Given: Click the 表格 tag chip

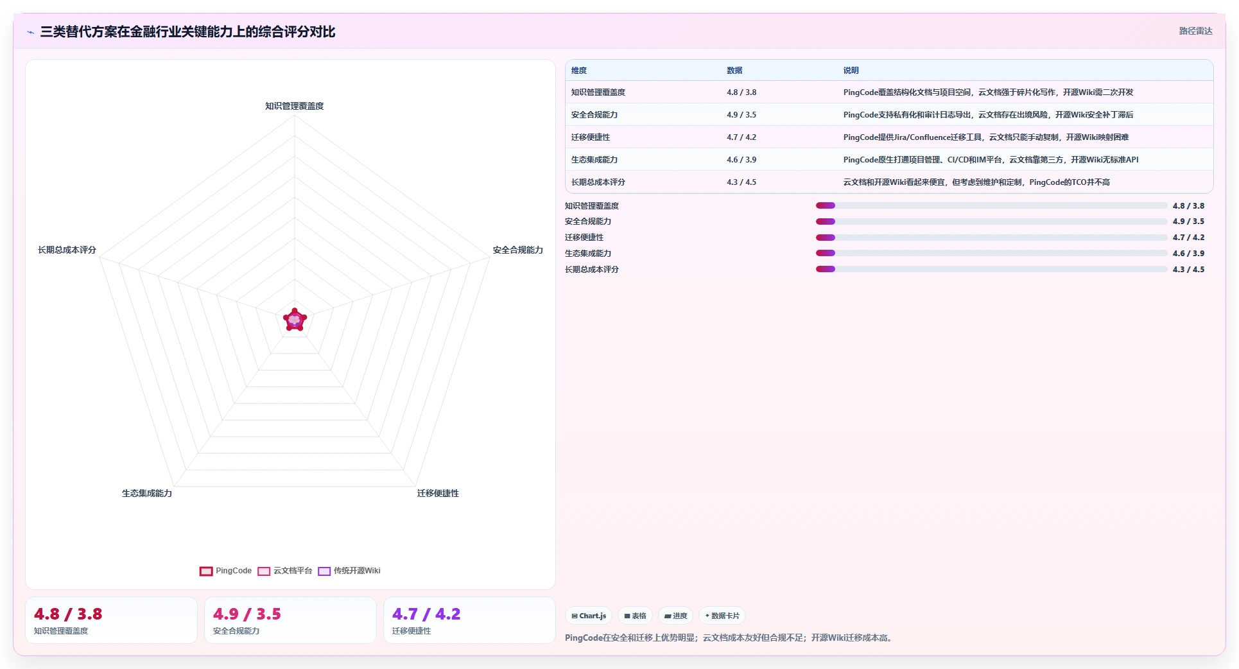Looking at the screenshot, I should (636, 616).
